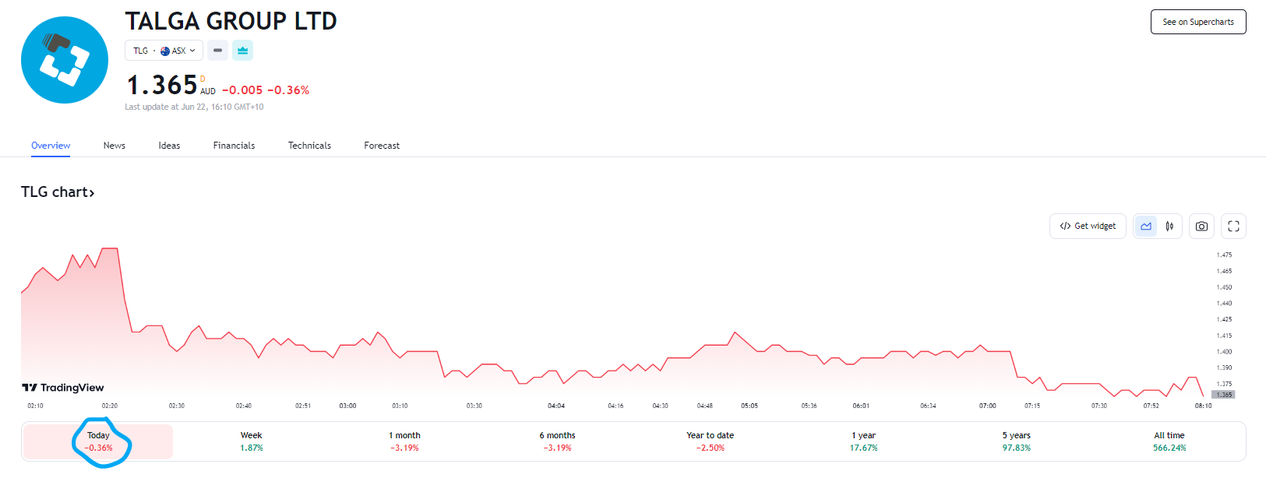This screenshot has width=1266, height=485.
Task: Open the Technicals tab
Action: [x=309, y=146]
